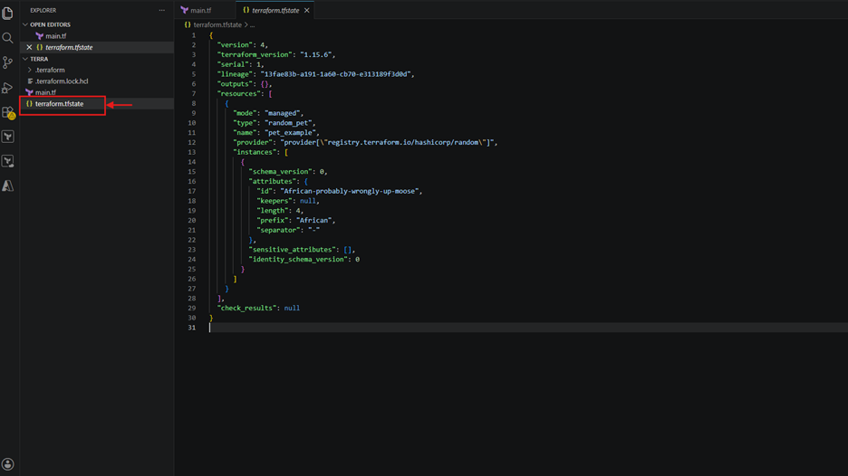The width and height of the screenshot is (848, 476).
Task: Open .terraform.lock.hcl file
Action: tap(61, 81)
